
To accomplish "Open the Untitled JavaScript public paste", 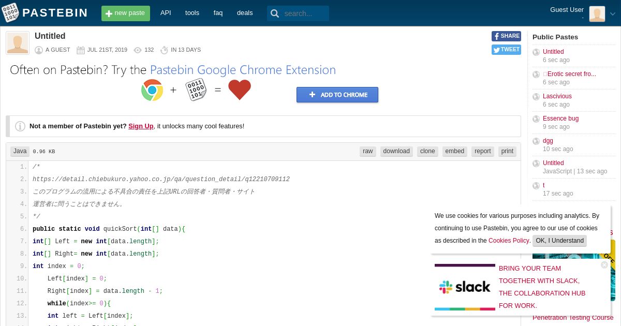I will click(x=553, y=163).
